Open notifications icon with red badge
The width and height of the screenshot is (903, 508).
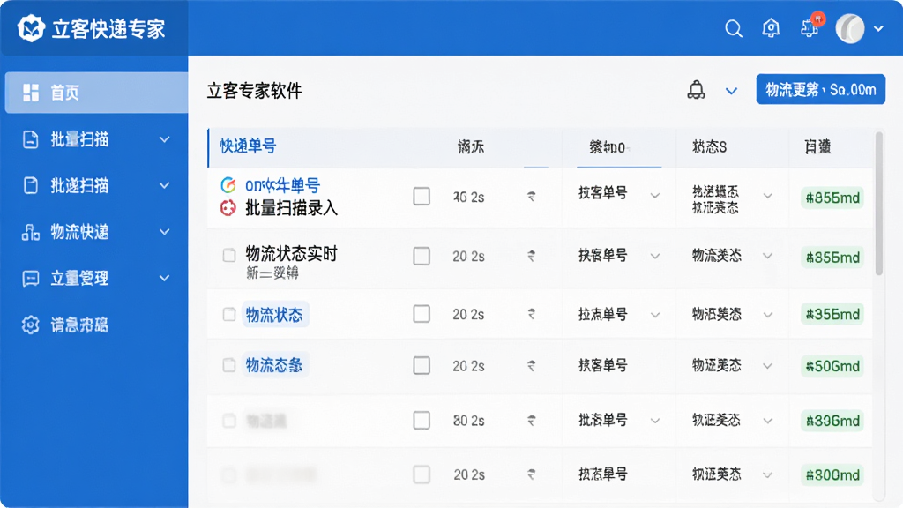tap(811, 26)
